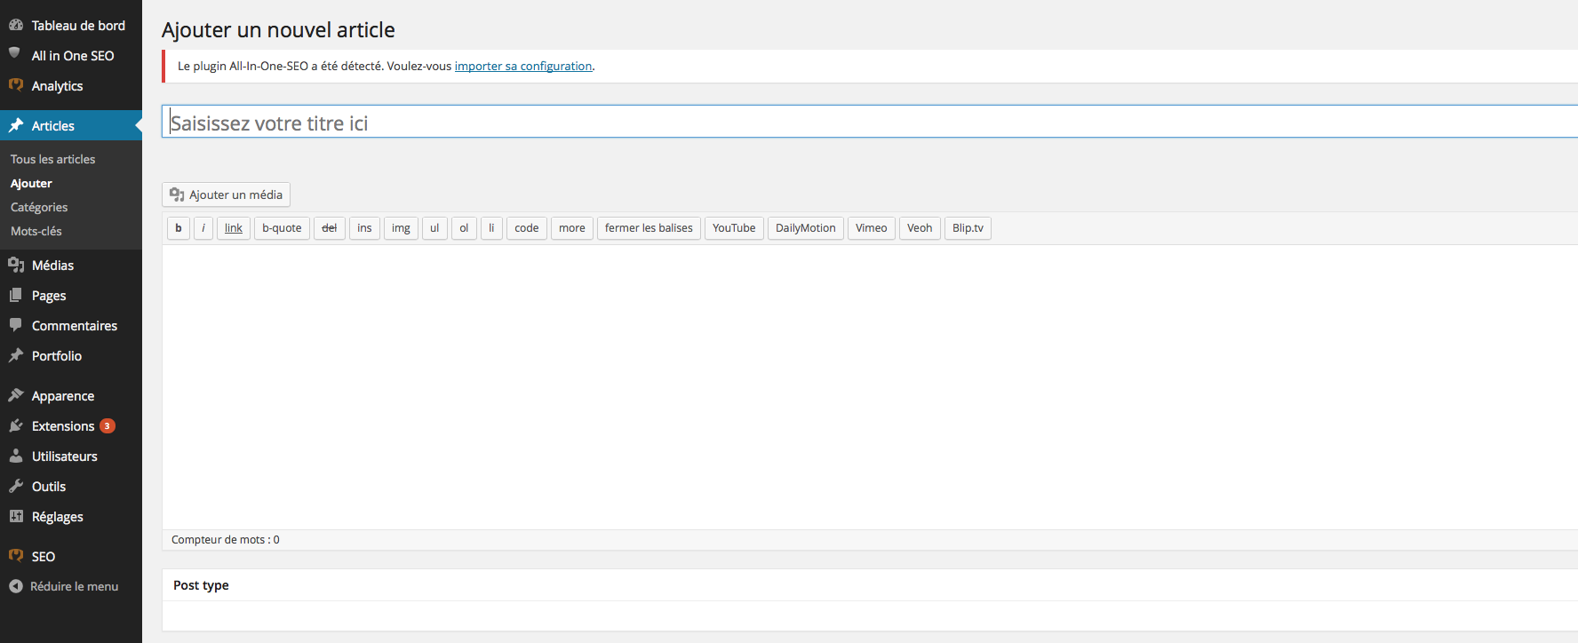The height and width of the screenshot is (643, 1578).
Task: Click the All in One SEO shield icon
Action: (x=14, y=53)
